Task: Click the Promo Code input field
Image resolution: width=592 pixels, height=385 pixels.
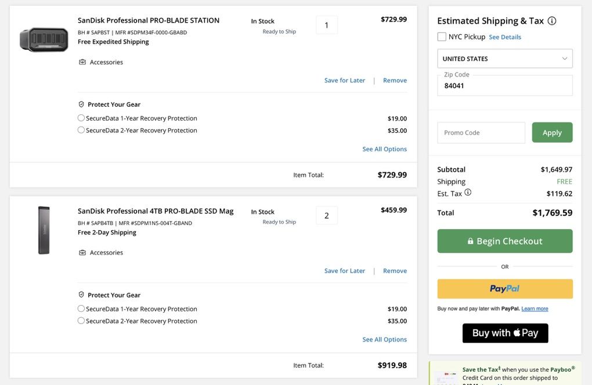Action: [x=481, y=133]
